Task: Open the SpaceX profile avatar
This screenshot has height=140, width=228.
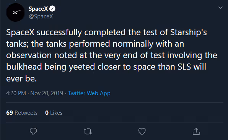Action: click(15, 13)
